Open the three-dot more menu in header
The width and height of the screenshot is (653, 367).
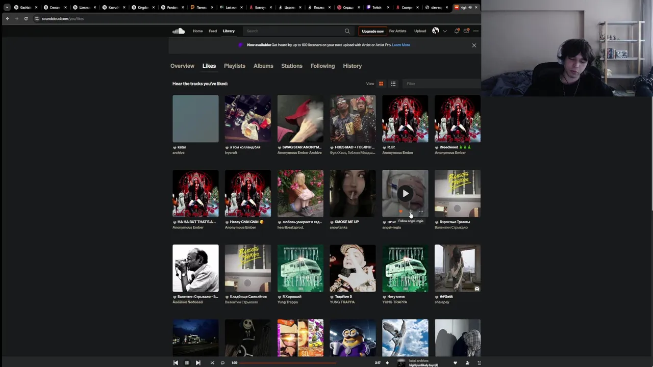[476, 31]
